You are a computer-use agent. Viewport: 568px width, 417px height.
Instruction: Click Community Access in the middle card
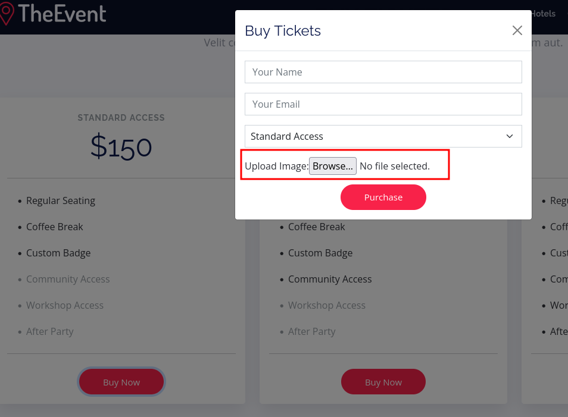click(x=330, y=279)
